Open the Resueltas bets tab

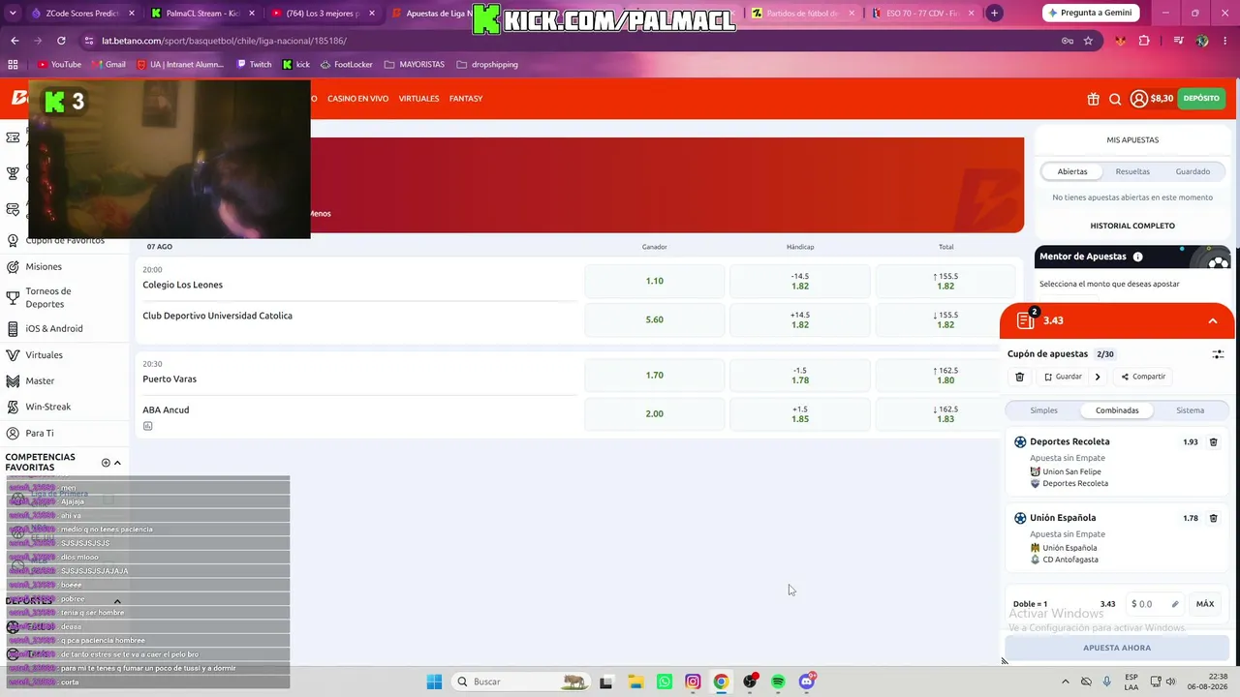point(1132,171)
